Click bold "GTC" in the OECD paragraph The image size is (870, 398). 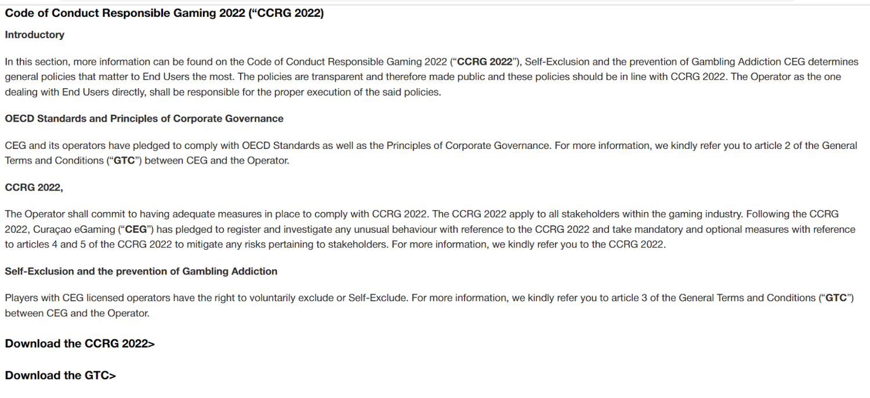[124, 160]
